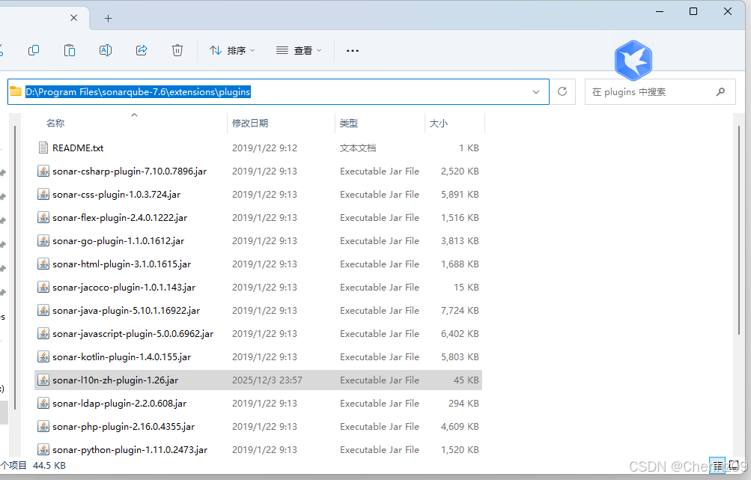
Task: Refresh the plugins folder
Action: tap(562, 91)
